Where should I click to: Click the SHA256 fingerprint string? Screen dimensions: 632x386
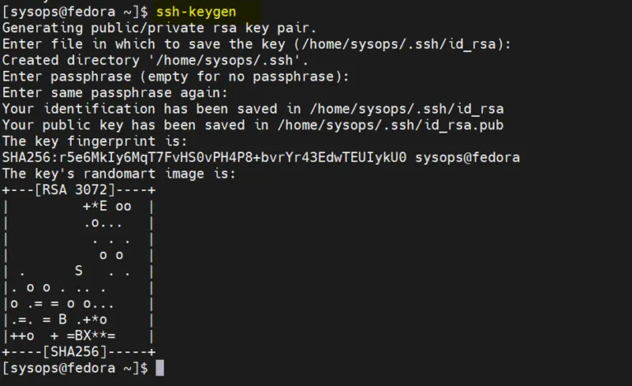pyautogui.click(x=204, y=157)
